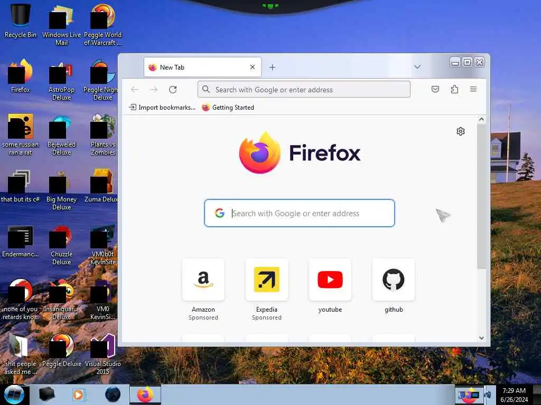Image resolution: width=541 pixels, height=405 pixels.
Task: Expand the list all tabs chevron
Action: (x=417, y=66)
